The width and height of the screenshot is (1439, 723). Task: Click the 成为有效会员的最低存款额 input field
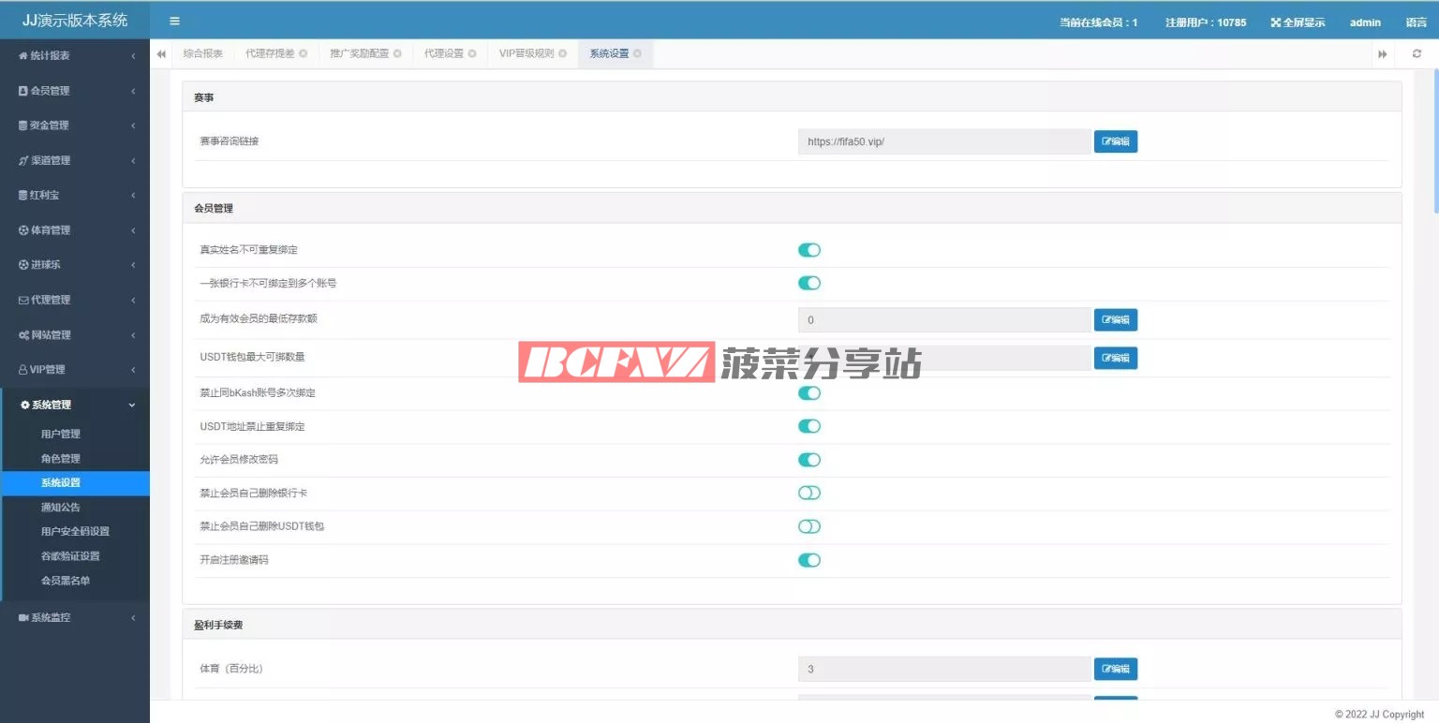point(943,320)
